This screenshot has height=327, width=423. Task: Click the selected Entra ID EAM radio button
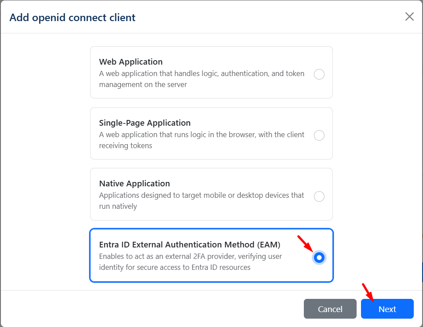pos(319,258)
